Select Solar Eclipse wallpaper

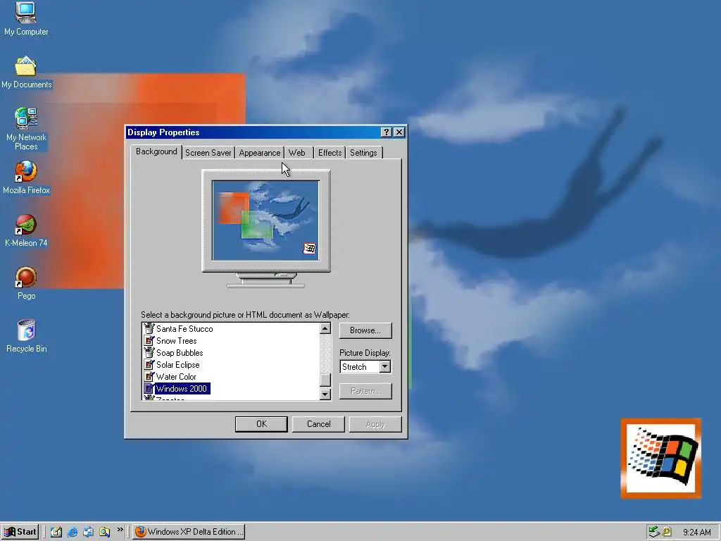(178, 365)
